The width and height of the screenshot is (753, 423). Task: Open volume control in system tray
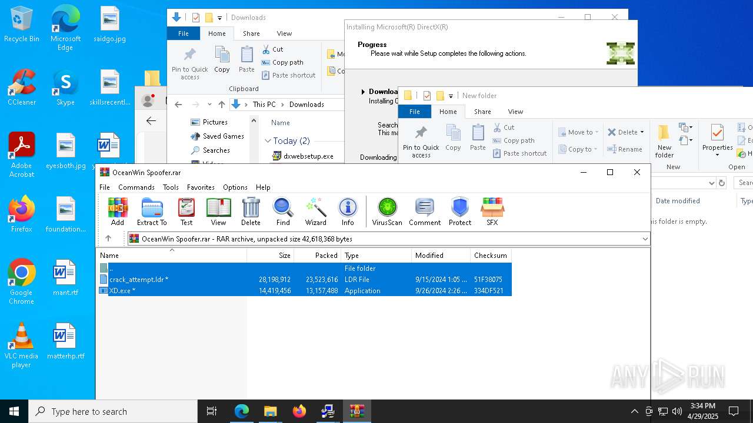tap(677, 411)
